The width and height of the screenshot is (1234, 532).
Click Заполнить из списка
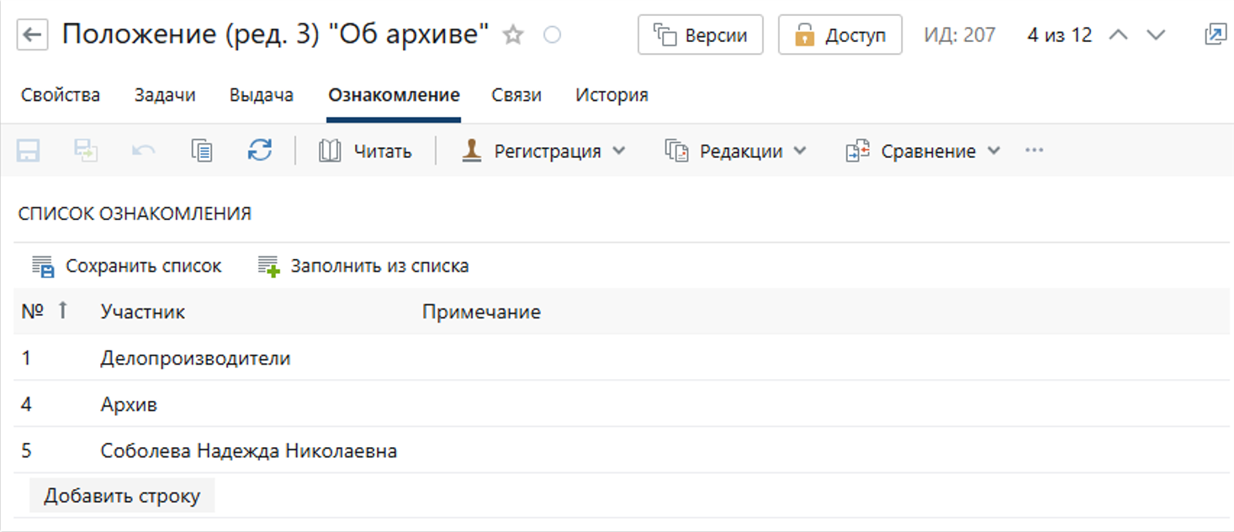pyautogui.click(x=363, y=266)
